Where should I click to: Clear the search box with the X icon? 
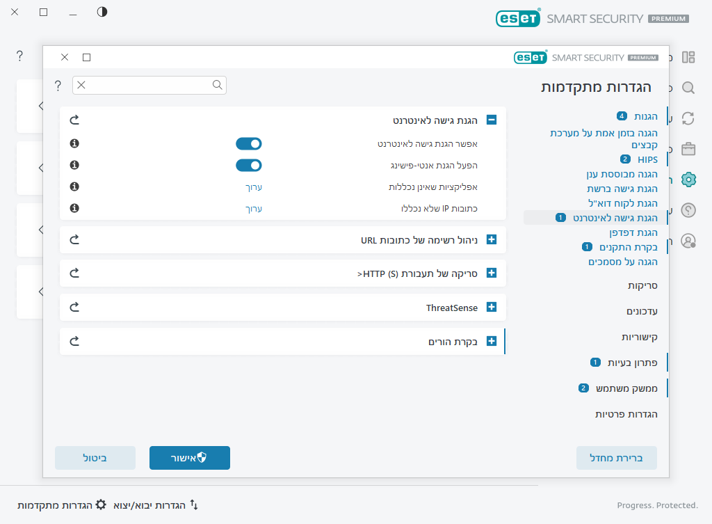81,85
